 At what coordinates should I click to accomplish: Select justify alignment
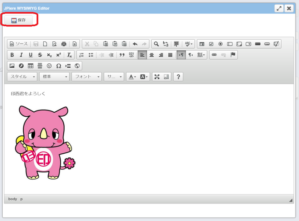pos(170,55)
